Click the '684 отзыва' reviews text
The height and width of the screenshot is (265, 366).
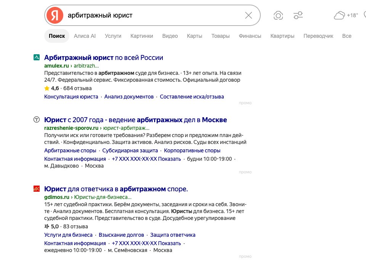coord(77,88)
